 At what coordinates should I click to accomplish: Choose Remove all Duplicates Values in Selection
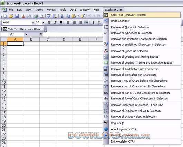pyautogui.click(x=142, y=111)
